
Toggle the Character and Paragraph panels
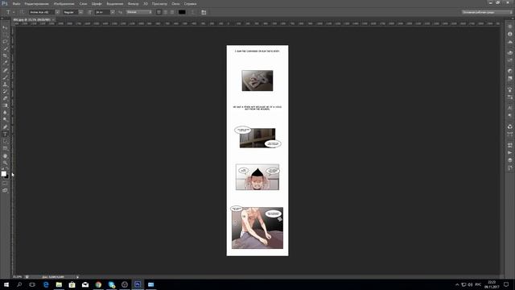204,12
